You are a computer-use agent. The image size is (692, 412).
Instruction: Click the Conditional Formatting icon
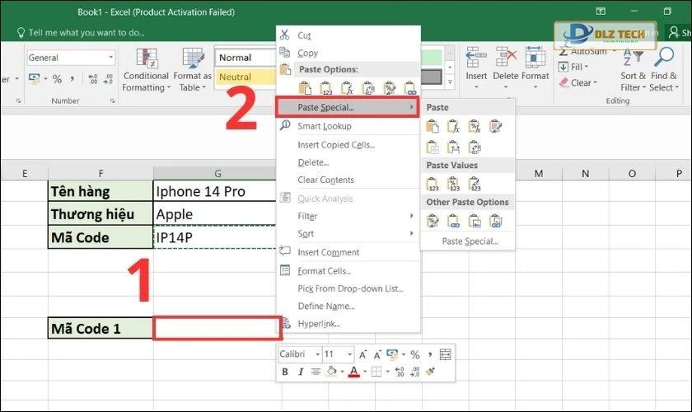pyautogui.click(x=146, y=60)
